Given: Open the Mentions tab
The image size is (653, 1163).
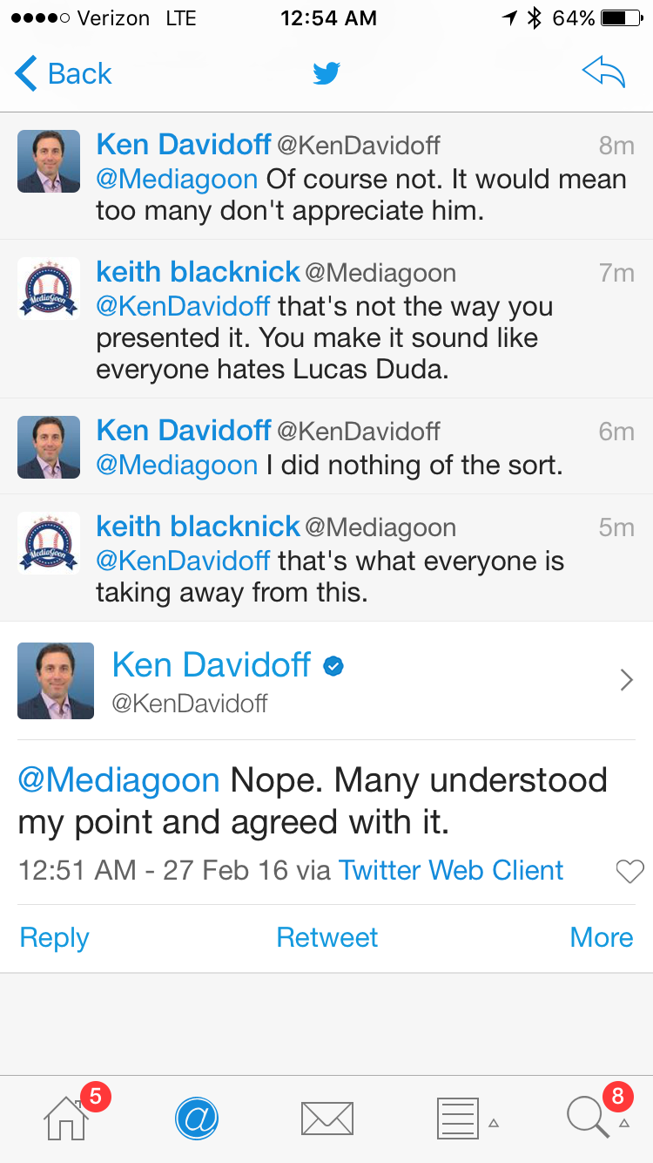Looking at the screenshot, I should click(197, 1118).
